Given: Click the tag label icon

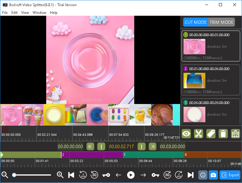Looking at the screenshot, I should [211, 134].
